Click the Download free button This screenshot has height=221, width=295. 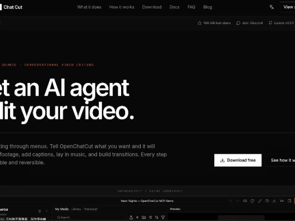coord(238,160)
